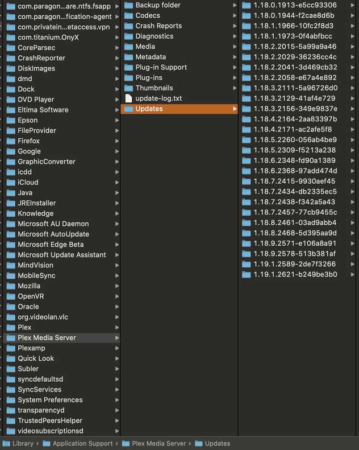Click the Mozilla folder icon

click(x=11, y=286)
